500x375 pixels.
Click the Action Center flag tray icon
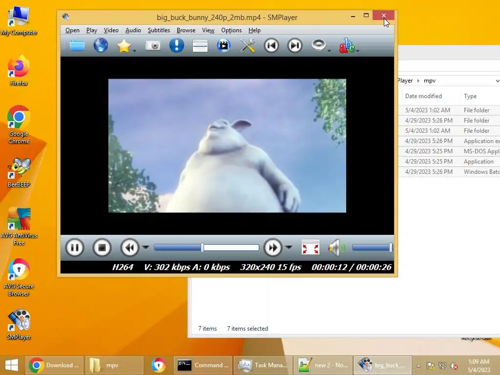point(431,366)
